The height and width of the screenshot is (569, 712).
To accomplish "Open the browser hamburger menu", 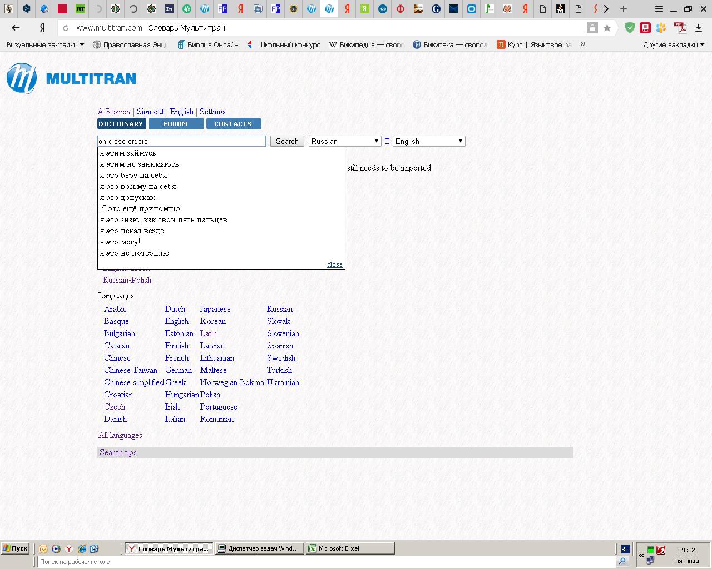I will pyautogui.click(x=659, y=9).
